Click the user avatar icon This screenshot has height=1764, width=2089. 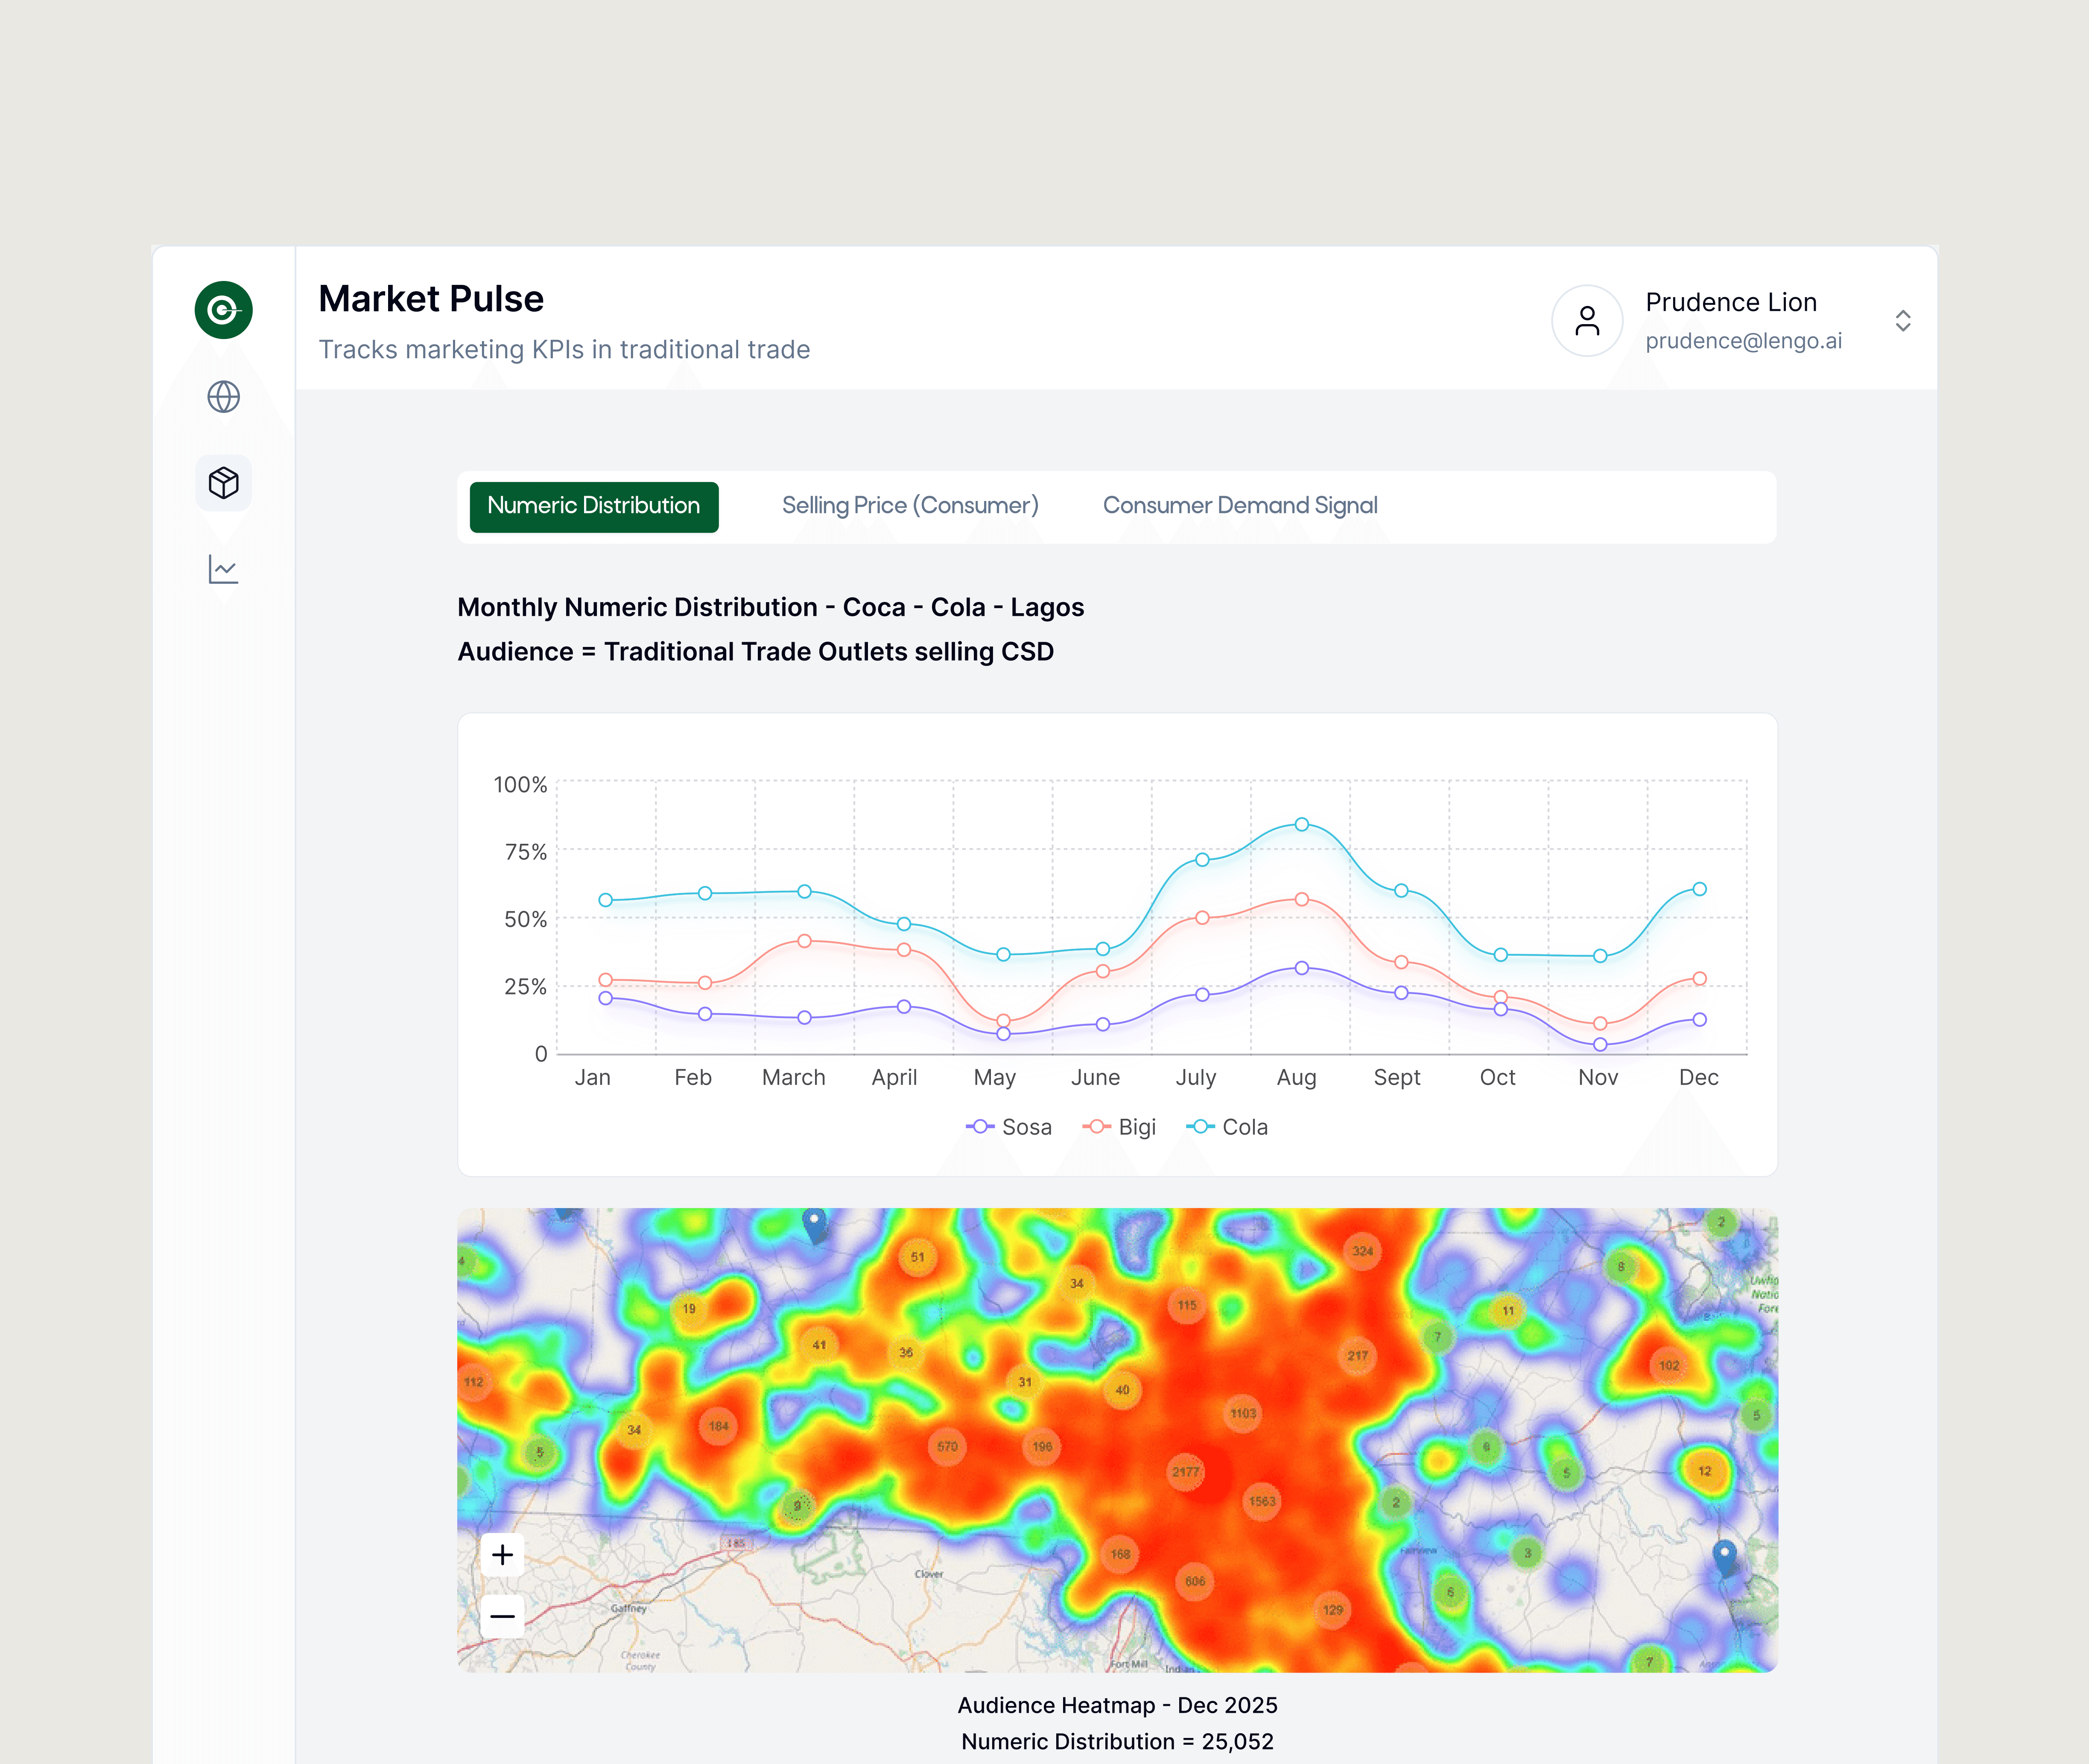1586,321
